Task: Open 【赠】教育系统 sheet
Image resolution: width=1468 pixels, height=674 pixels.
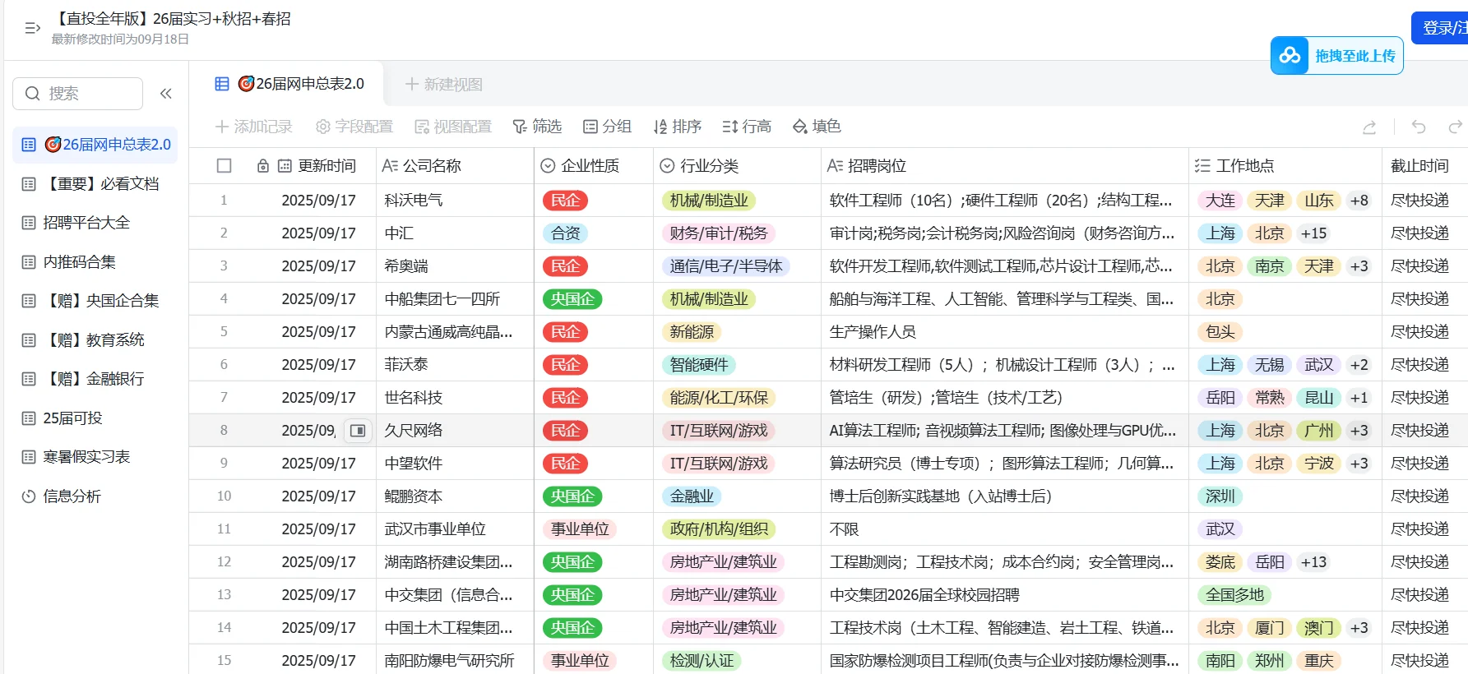Action: 95,340
